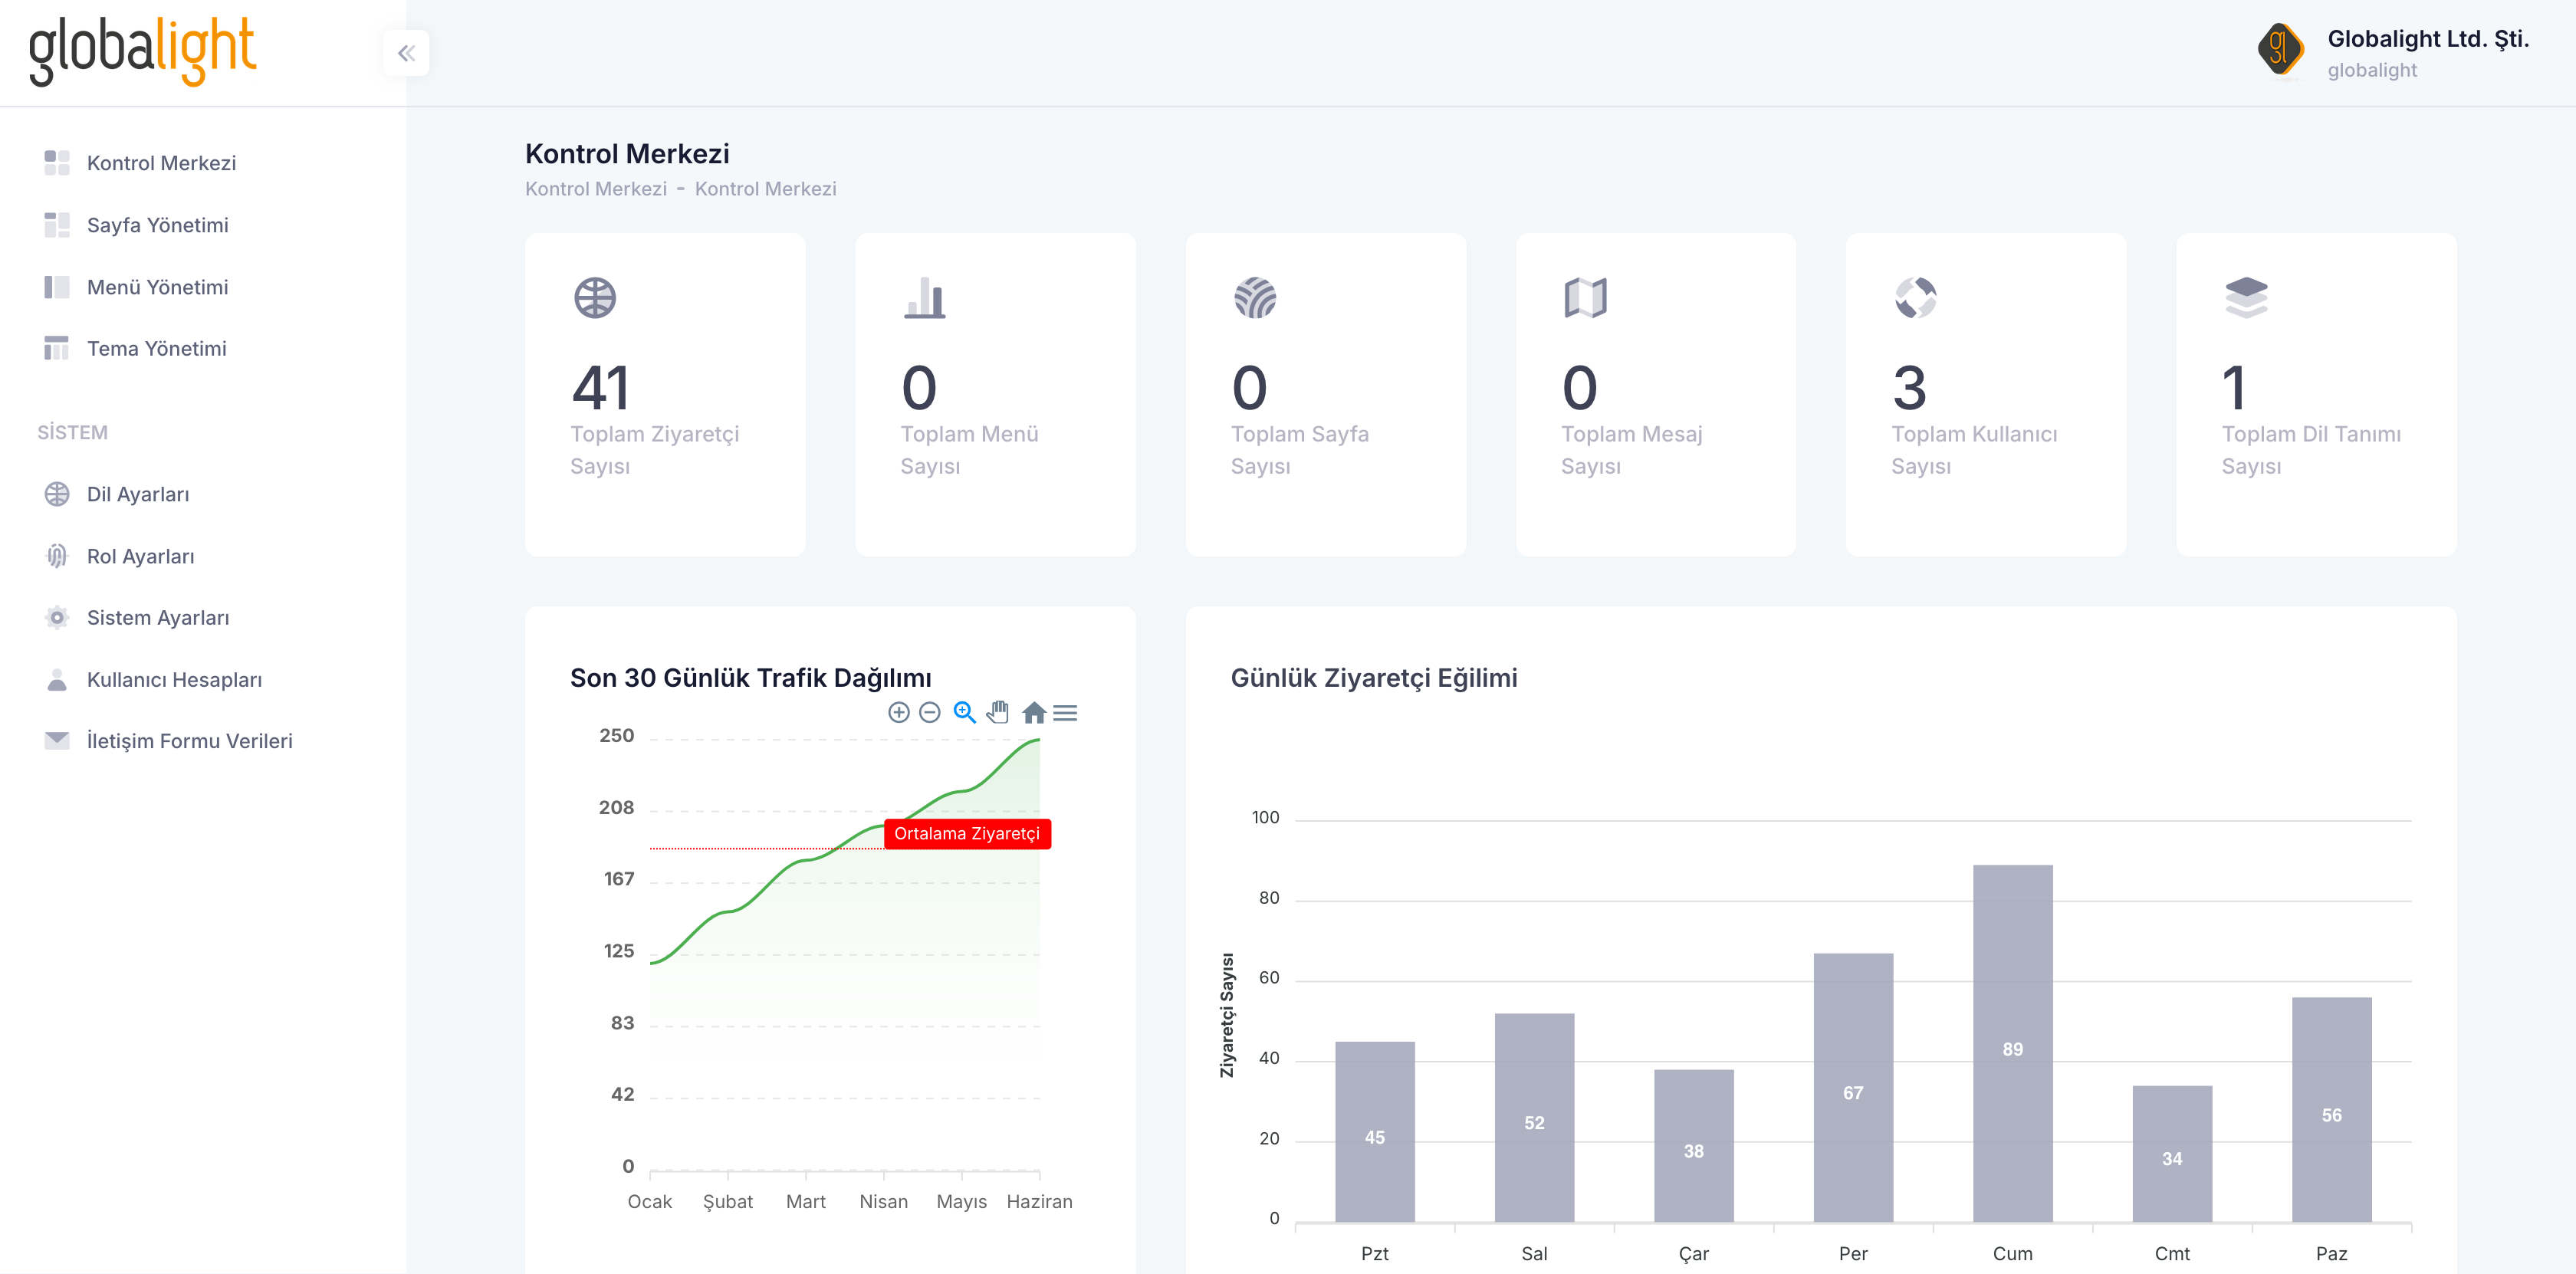Click the Dil Ayarları globe icon
Screen dimensions: 2576x1274
(57, 494)
